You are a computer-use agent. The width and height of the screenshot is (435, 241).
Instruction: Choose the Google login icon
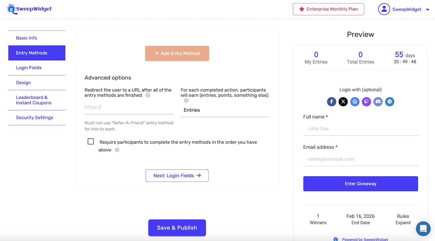pos(355,102)
